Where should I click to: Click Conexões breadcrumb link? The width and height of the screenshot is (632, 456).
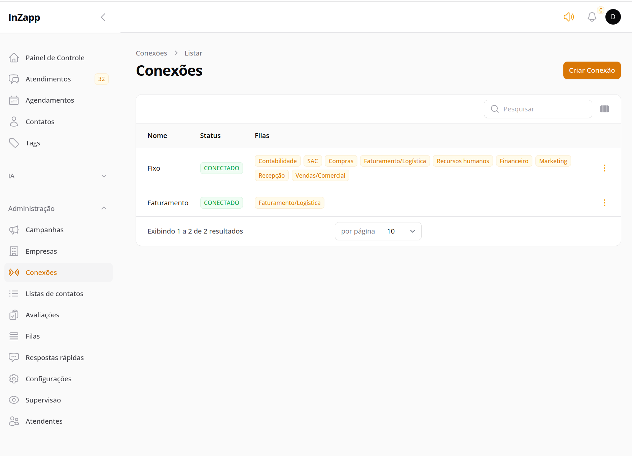[151, 53]
